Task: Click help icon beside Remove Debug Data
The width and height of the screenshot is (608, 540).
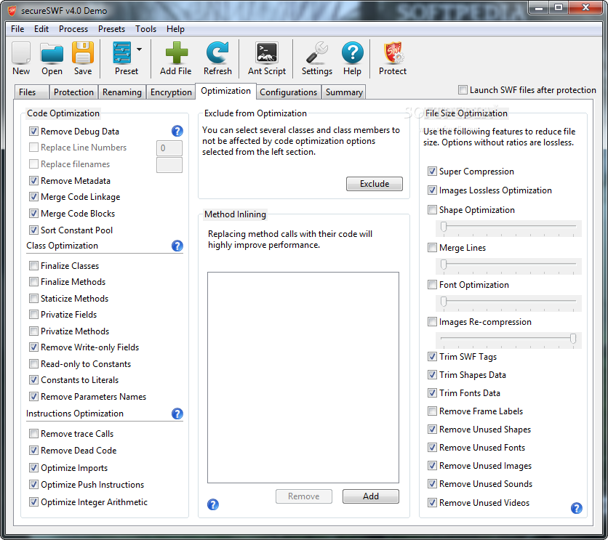Action: pyautogui.click(x=177, y=131)
